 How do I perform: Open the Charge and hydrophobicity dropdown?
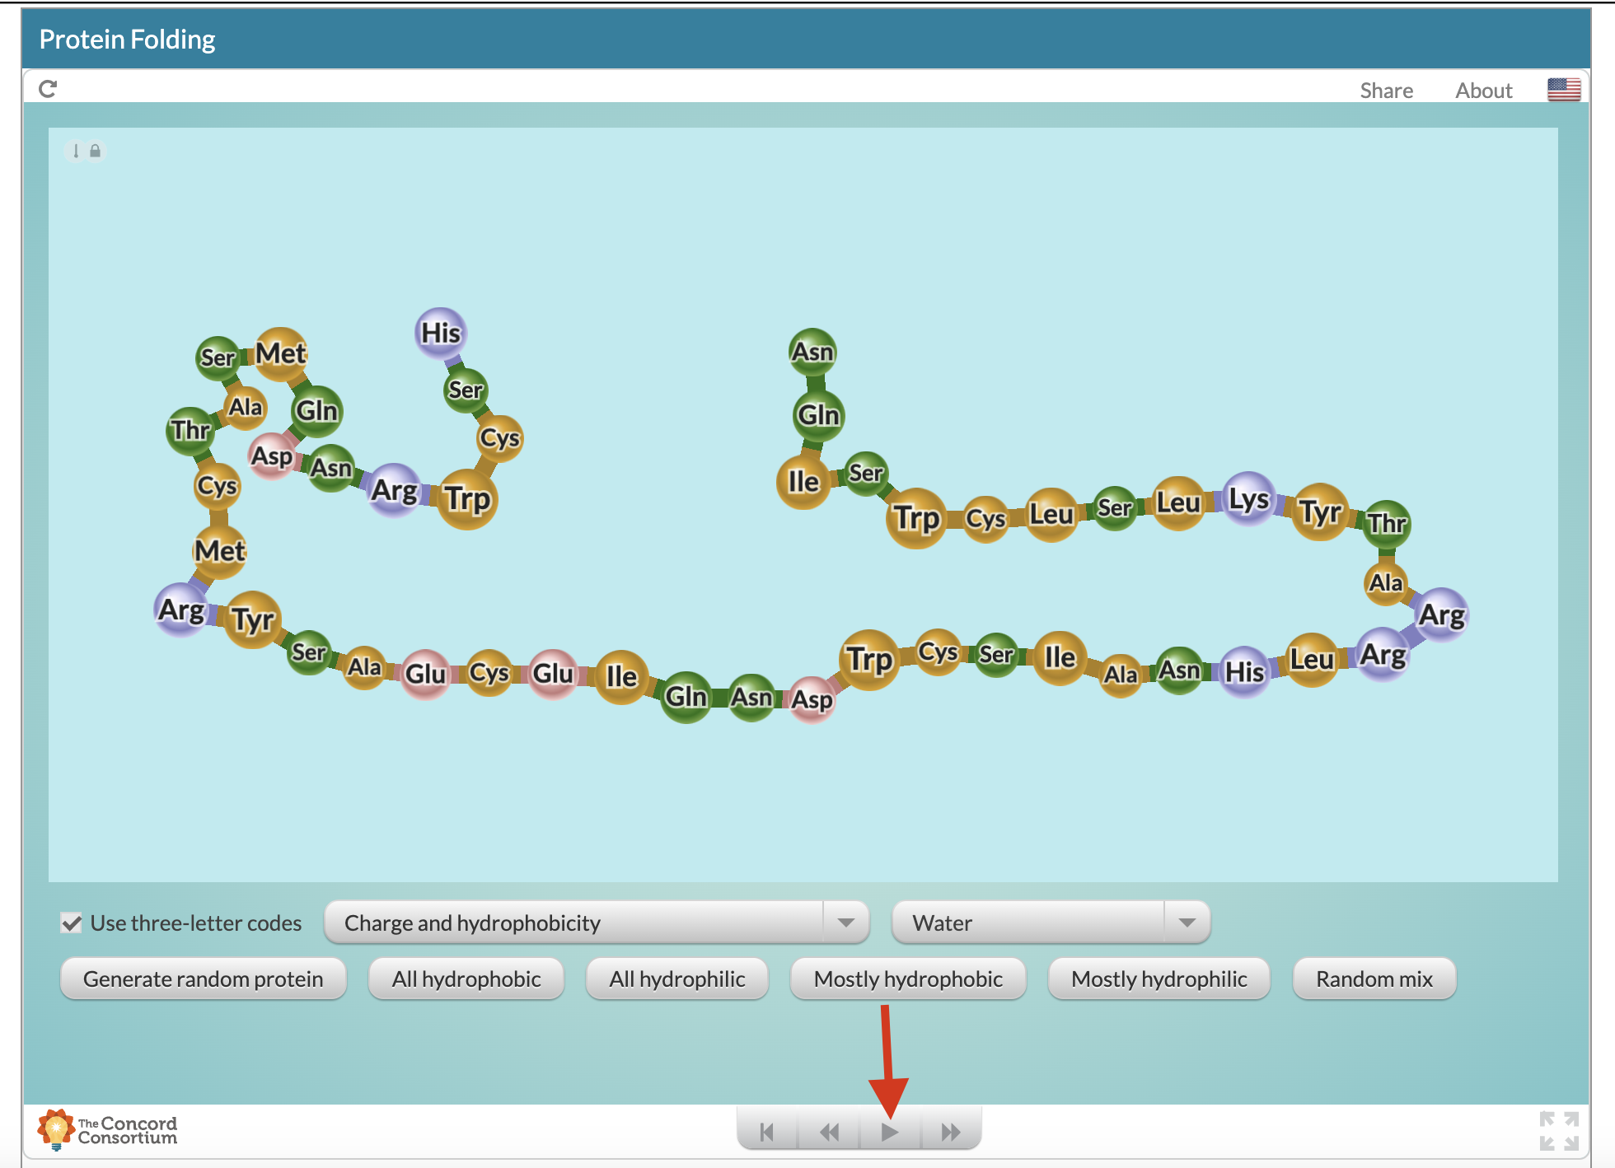pos(597,923)
